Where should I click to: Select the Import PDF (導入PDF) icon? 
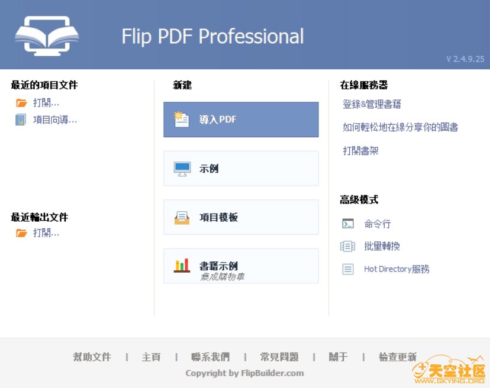coord(181,118)
